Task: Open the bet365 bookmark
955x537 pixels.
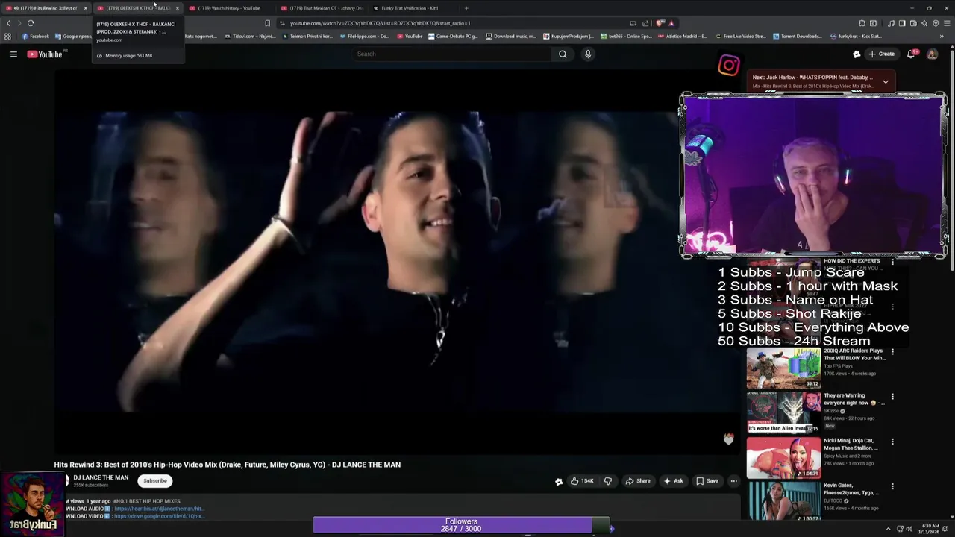Action: click(626, 36)
